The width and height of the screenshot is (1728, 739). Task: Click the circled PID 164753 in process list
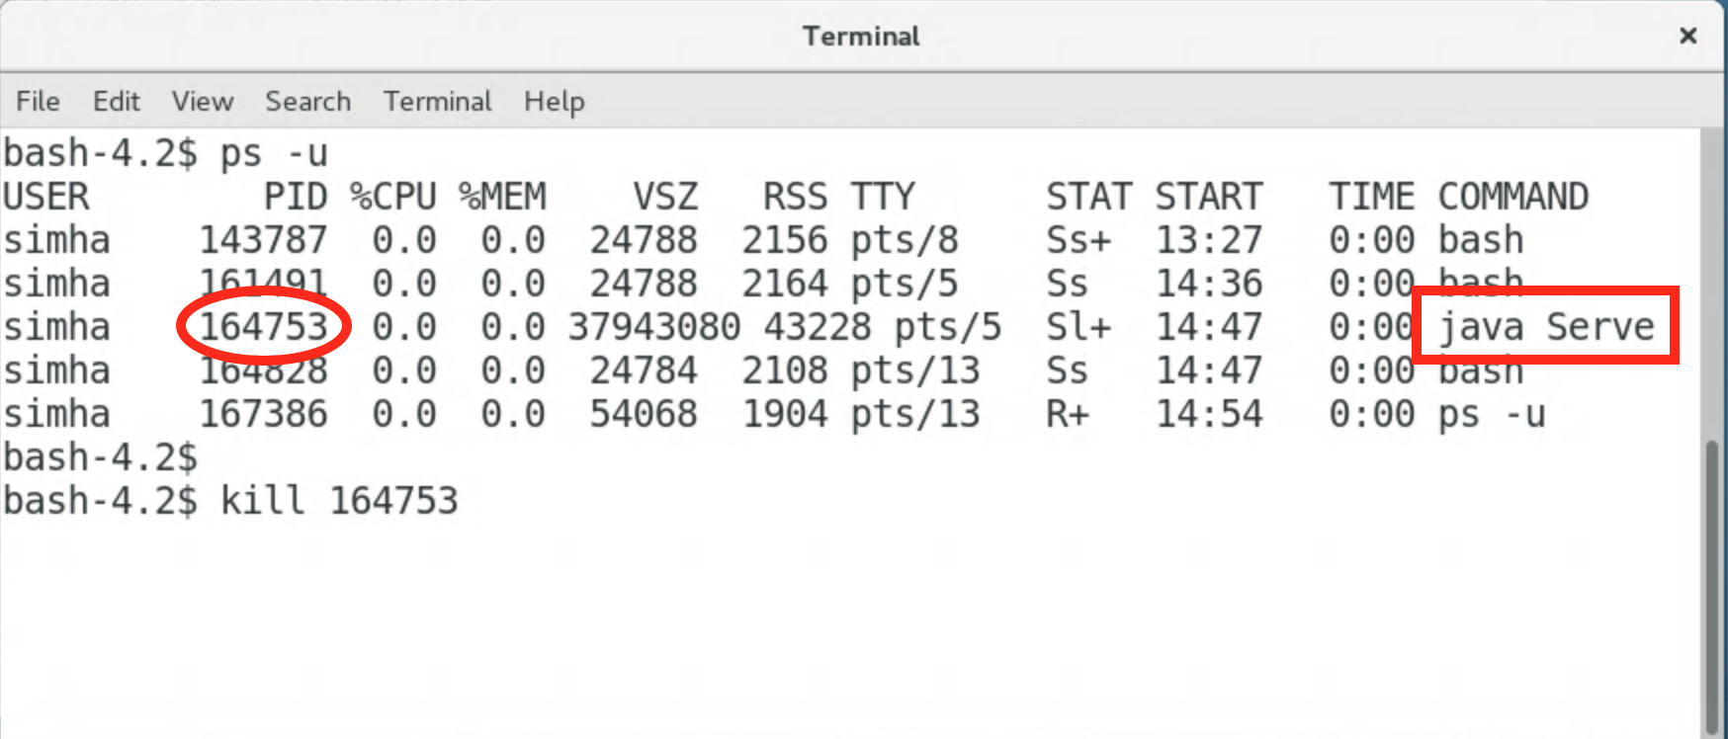pos(263,327)
